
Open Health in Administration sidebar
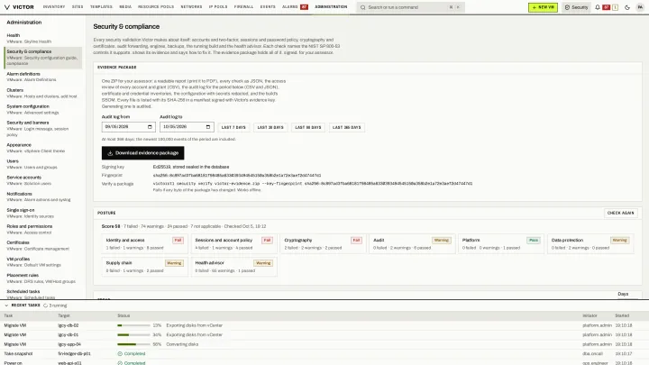click(x=43, y=39)
